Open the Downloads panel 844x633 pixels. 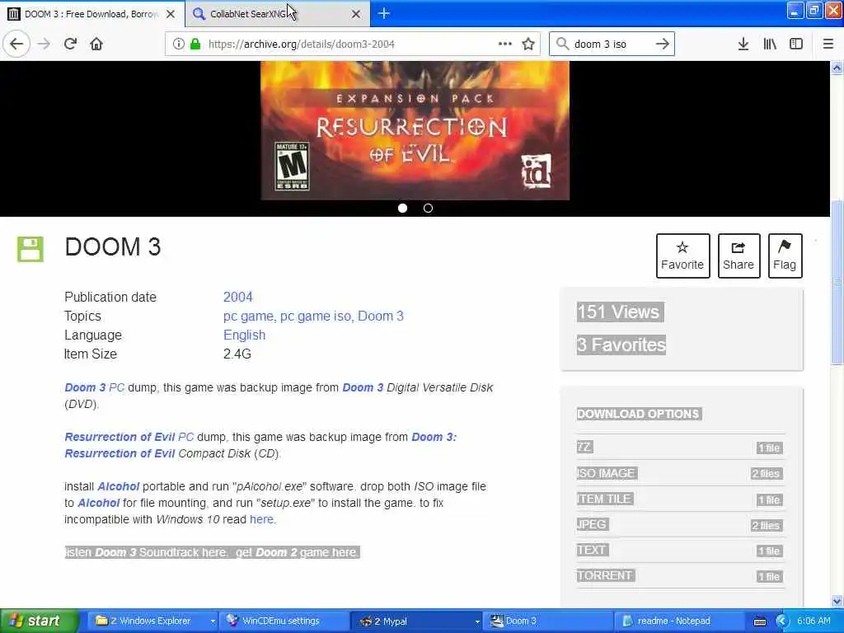click(743, 45)
